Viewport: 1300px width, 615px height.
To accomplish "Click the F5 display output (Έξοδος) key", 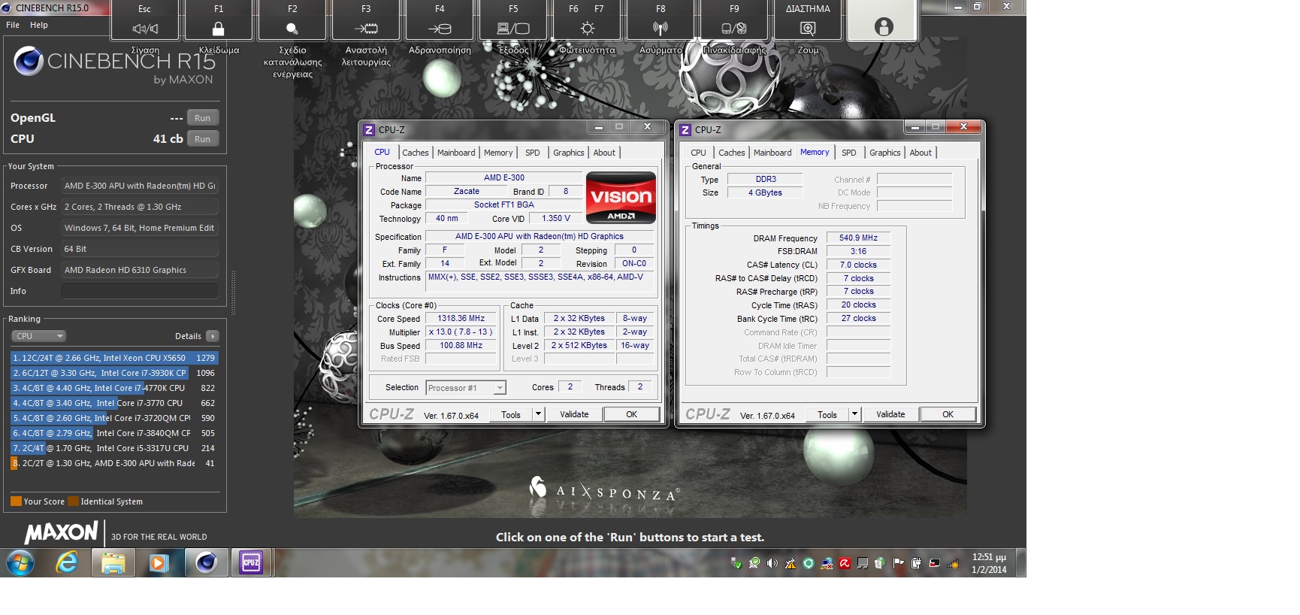I will [513, 20].
